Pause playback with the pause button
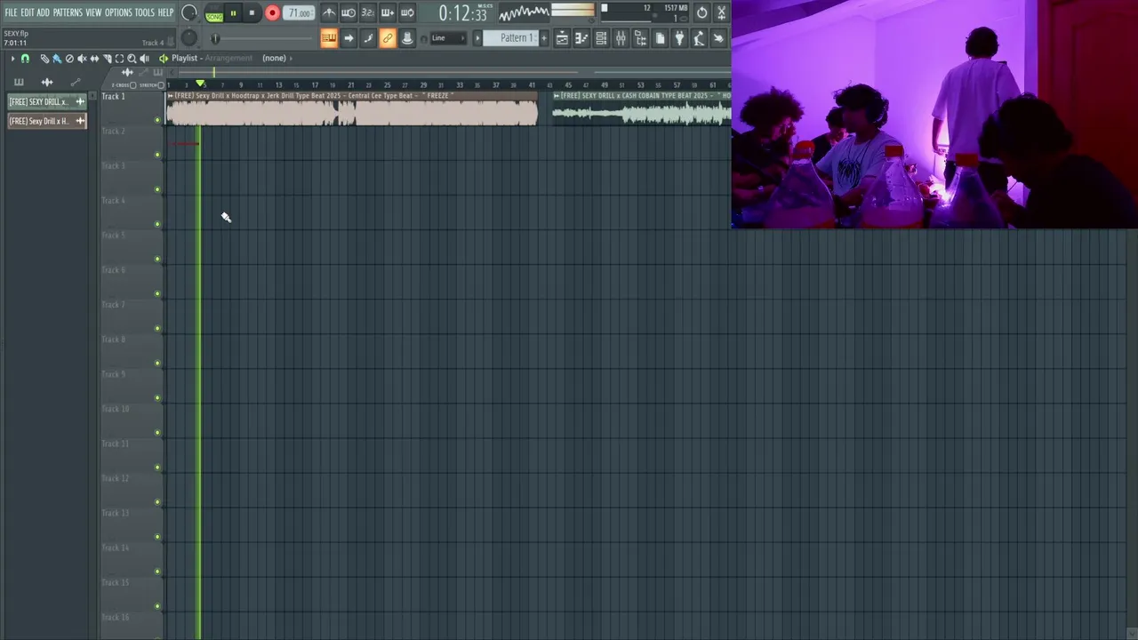The width and height of the screenshot is (1138, 640). point(233,13)
